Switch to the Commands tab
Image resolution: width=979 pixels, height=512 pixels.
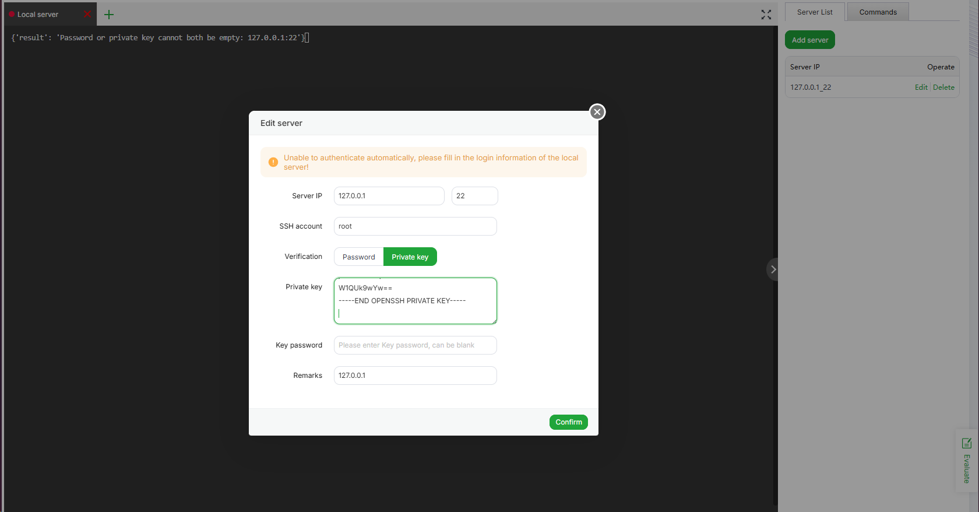point(878,12)
